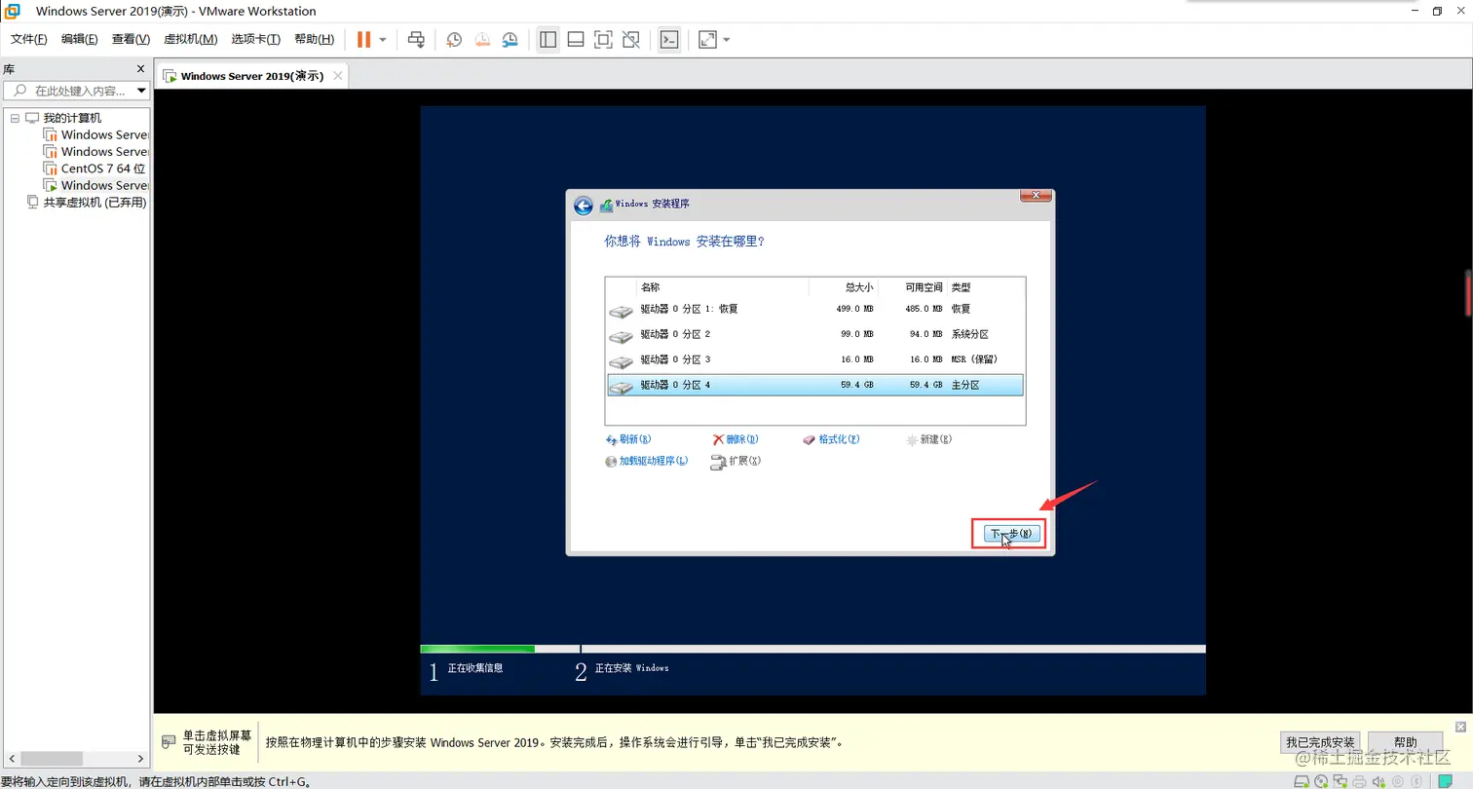Viewport: 1473px width, 789px height.
Task: Toggle the library panel visibility
Action: [548, 39]
